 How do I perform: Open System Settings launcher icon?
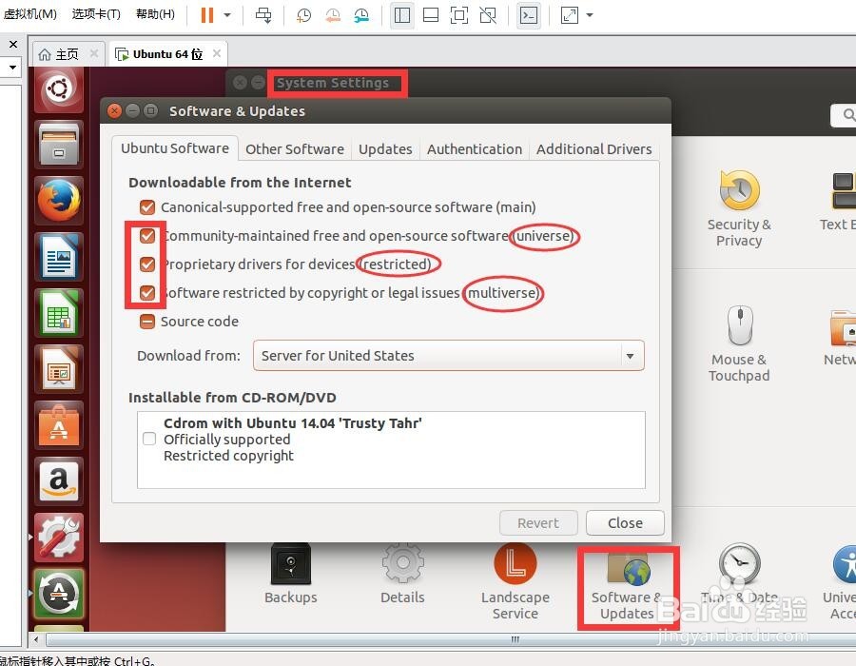point(59,538)
